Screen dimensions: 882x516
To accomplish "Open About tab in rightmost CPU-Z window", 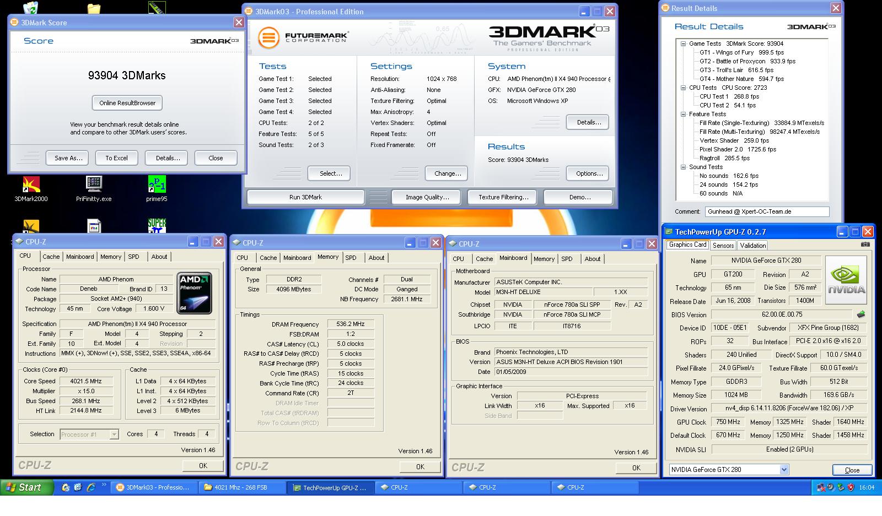I will (593, 259).
